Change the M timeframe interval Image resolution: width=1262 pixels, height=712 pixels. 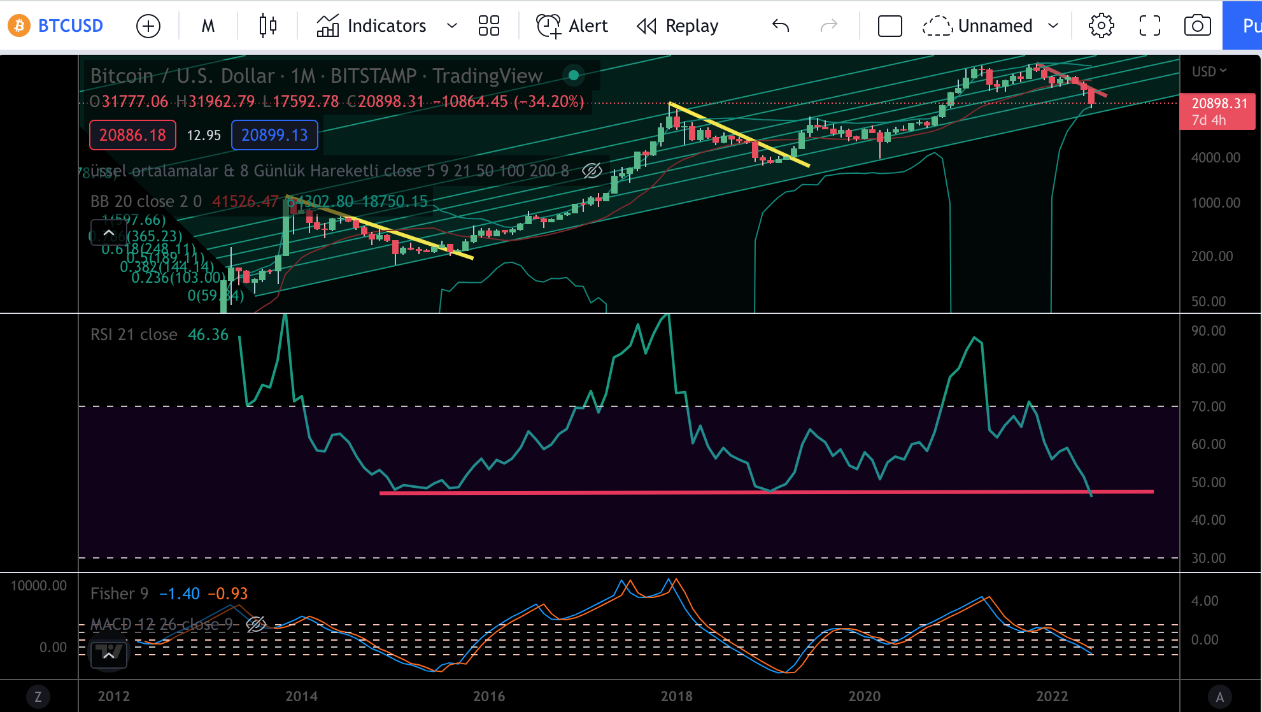[x=208, y=26]
